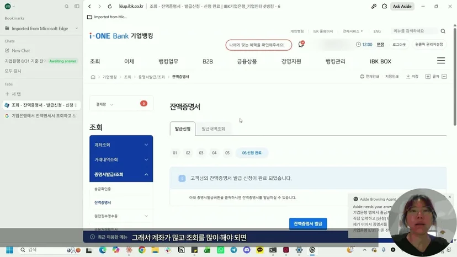This screenshot has width=457, height=257.
Task: Click the 저장 download button
Action: coord(412,76)
